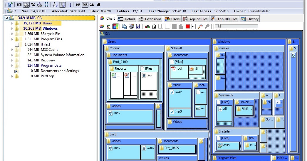Screen dimensions: 307x161
Task: Expand the MSOCache folder in tree
Action: coord(12,50)
